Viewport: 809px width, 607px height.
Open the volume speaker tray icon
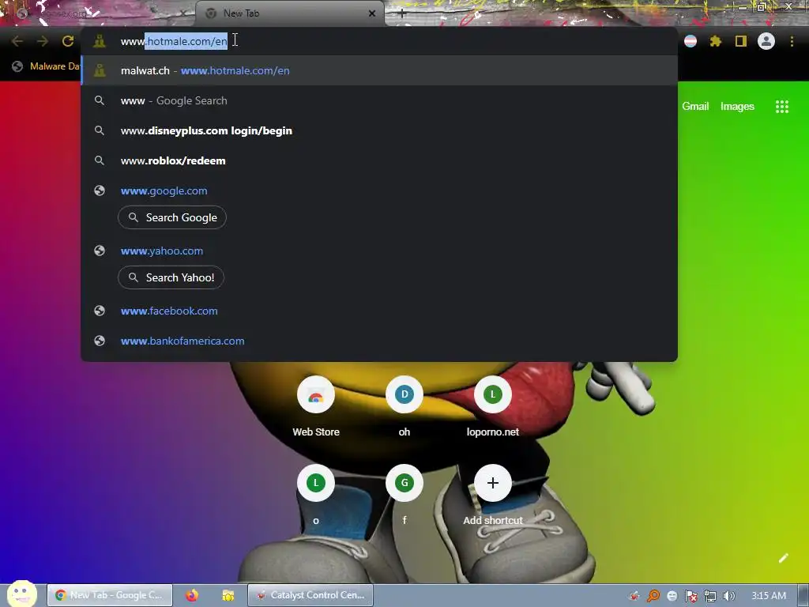point(728,596)
